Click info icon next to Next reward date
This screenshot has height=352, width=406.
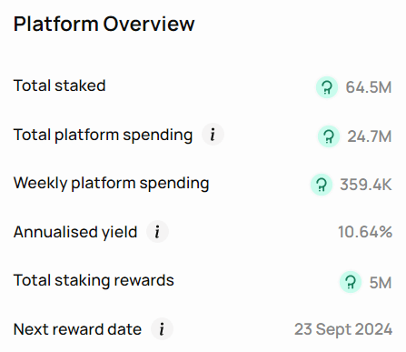click(x=162, y=329)
